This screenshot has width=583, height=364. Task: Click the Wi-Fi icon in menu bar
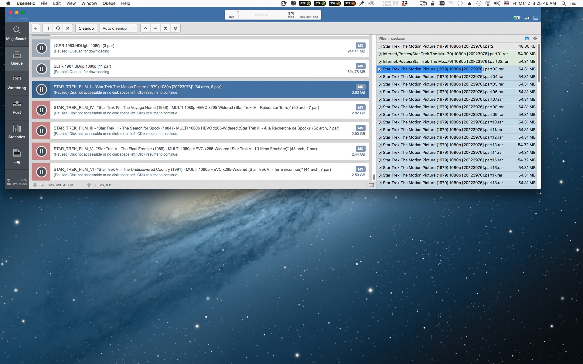(x=451, y=3)
